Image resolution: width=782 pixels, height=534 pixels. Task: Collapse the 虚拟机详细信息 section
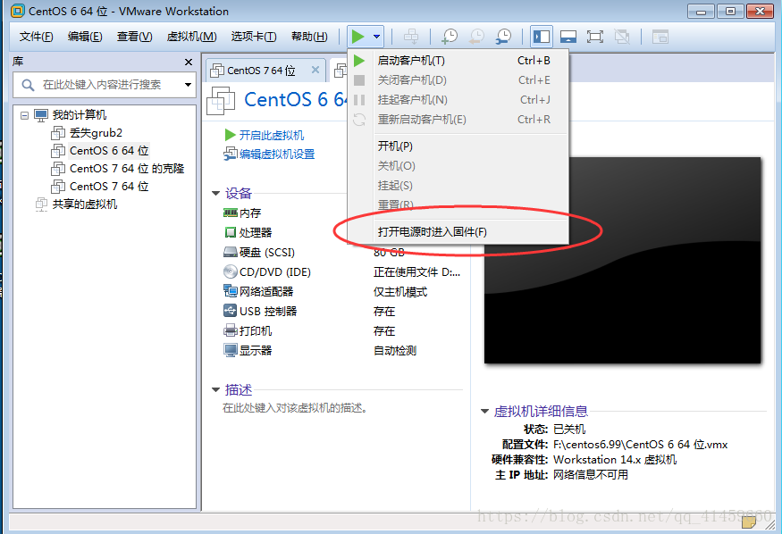tap(484, 411)
